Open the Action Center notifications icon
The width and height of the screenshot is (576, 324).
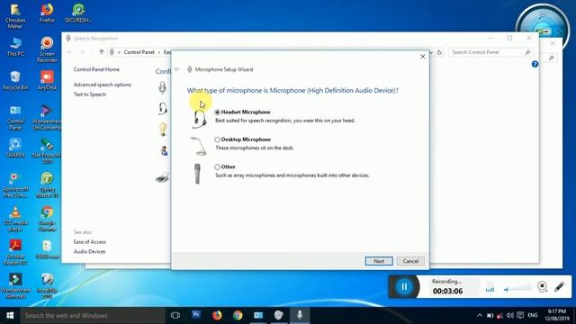[520, 316]
